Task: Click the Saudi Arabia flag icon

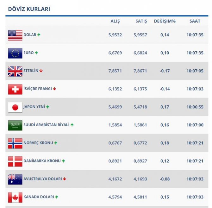Action: tap(15, 125)
